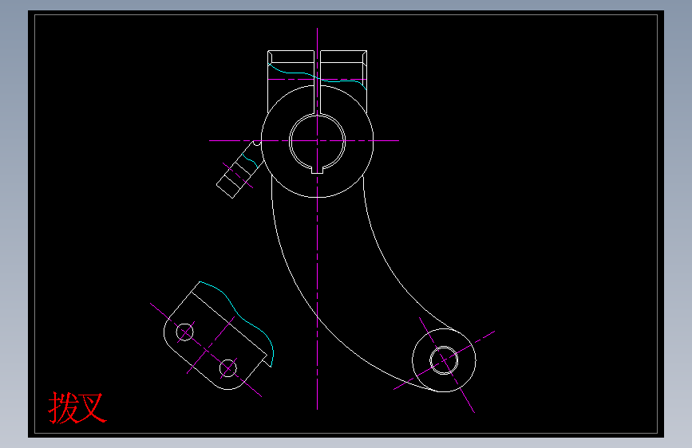
Task: Click the red 拨叉 title text
Action: click(77, 408)
